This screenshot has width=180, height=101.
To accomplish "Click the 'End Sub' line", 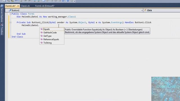I will pyautogui.click(x=21, y=34).
